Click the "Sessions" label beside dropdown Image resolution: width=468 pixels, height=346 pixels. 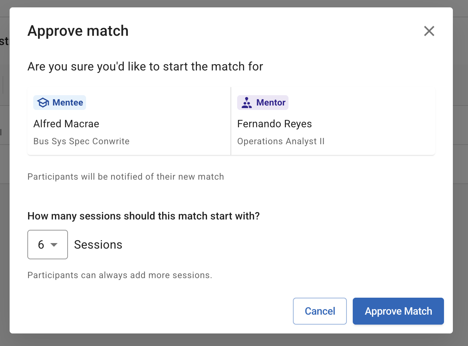point(98,245)
